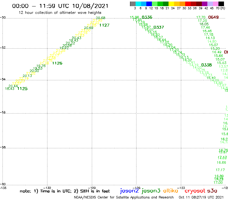Viewport: 228px width, 200px height.
Task: Click the time marker '0337'
Action: (x=159, y=27)
